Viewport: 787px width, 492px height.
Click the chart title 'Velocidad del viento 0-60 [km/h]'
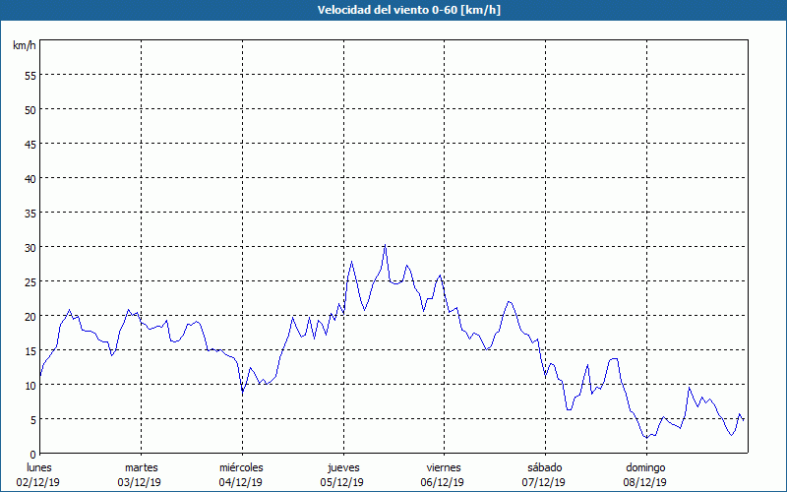408,10
